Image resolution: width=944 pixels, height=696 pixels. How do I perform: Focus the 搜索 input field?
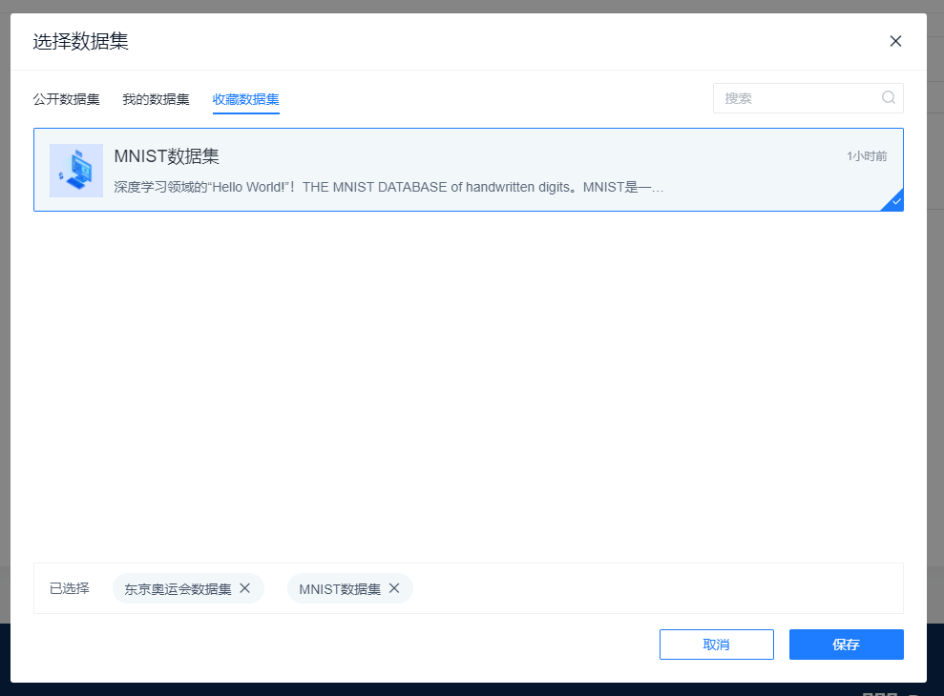(x=808, y=98)
